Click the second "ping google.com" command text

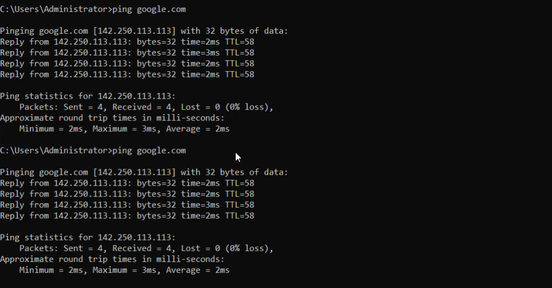tap(149, 150)
